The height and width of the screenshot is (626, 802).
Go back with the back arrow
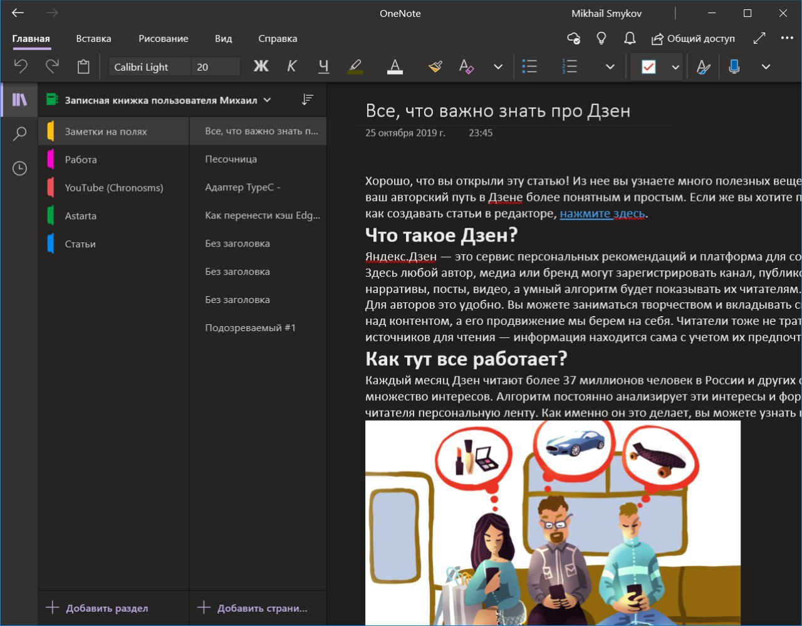pos(18,13)
